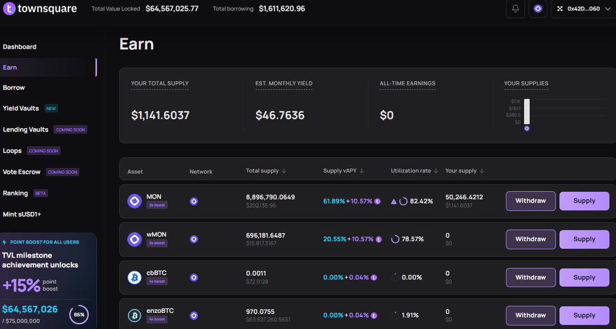Open Loops in sidebar
Screen dimensions: 616x329
[12, 151]
